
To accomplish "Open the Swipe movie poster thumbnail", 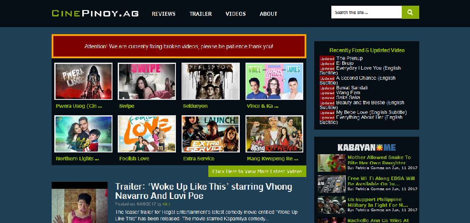I will coord(147,81).
